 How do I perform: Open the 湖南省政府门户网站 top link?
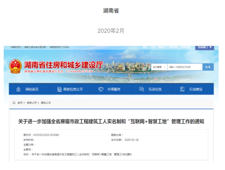click(x=59, y=47)
